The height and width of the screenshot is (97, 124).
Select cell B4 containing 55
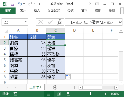coord(37,54)
